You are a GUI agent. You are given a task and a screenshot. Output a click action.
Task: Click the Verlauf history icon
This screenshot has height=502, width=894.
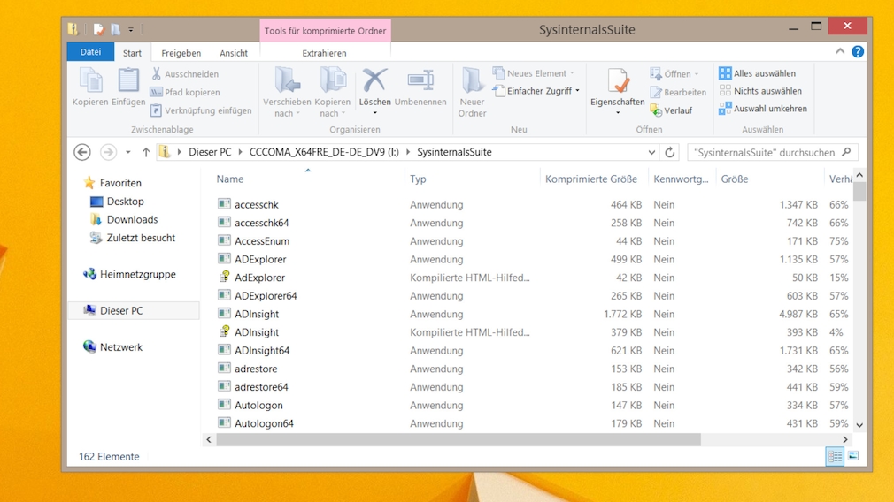(656, 110)
